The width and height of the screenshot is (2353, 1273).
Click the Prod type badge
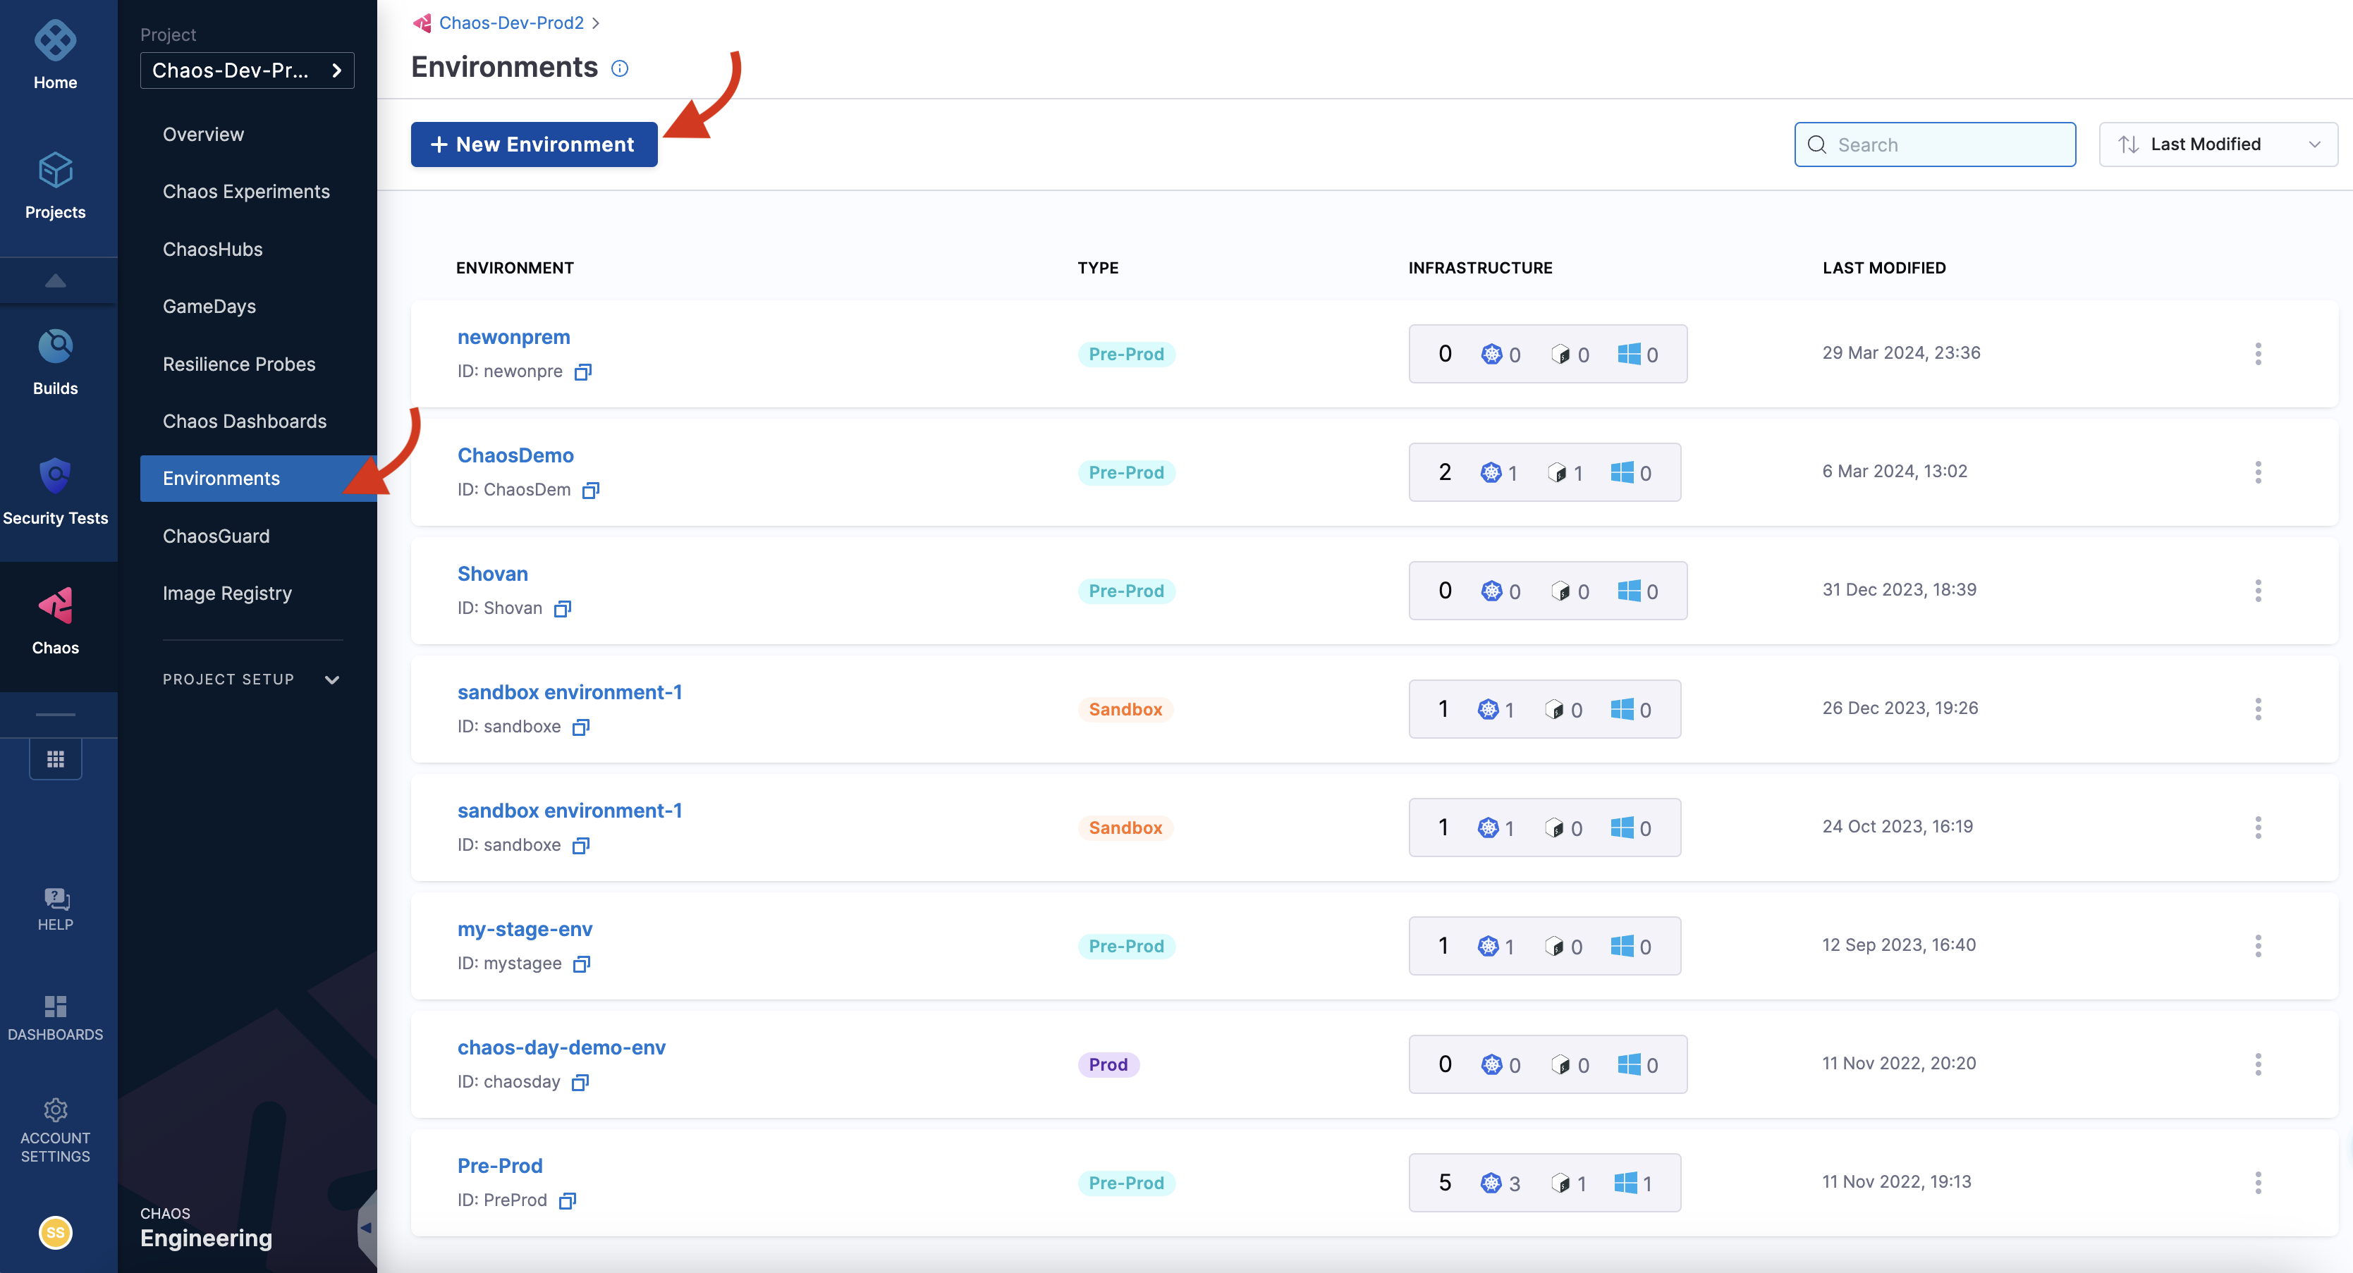[1108, 1065]
